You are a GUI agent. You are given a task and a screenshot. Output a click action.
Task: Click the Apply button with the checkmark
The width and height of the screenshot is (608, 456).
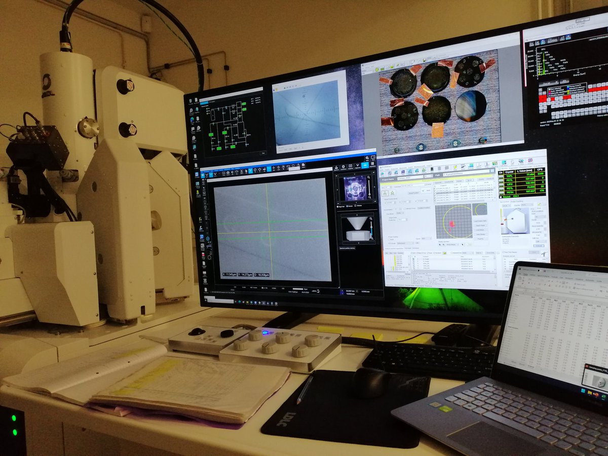click(x=427, y=191)
